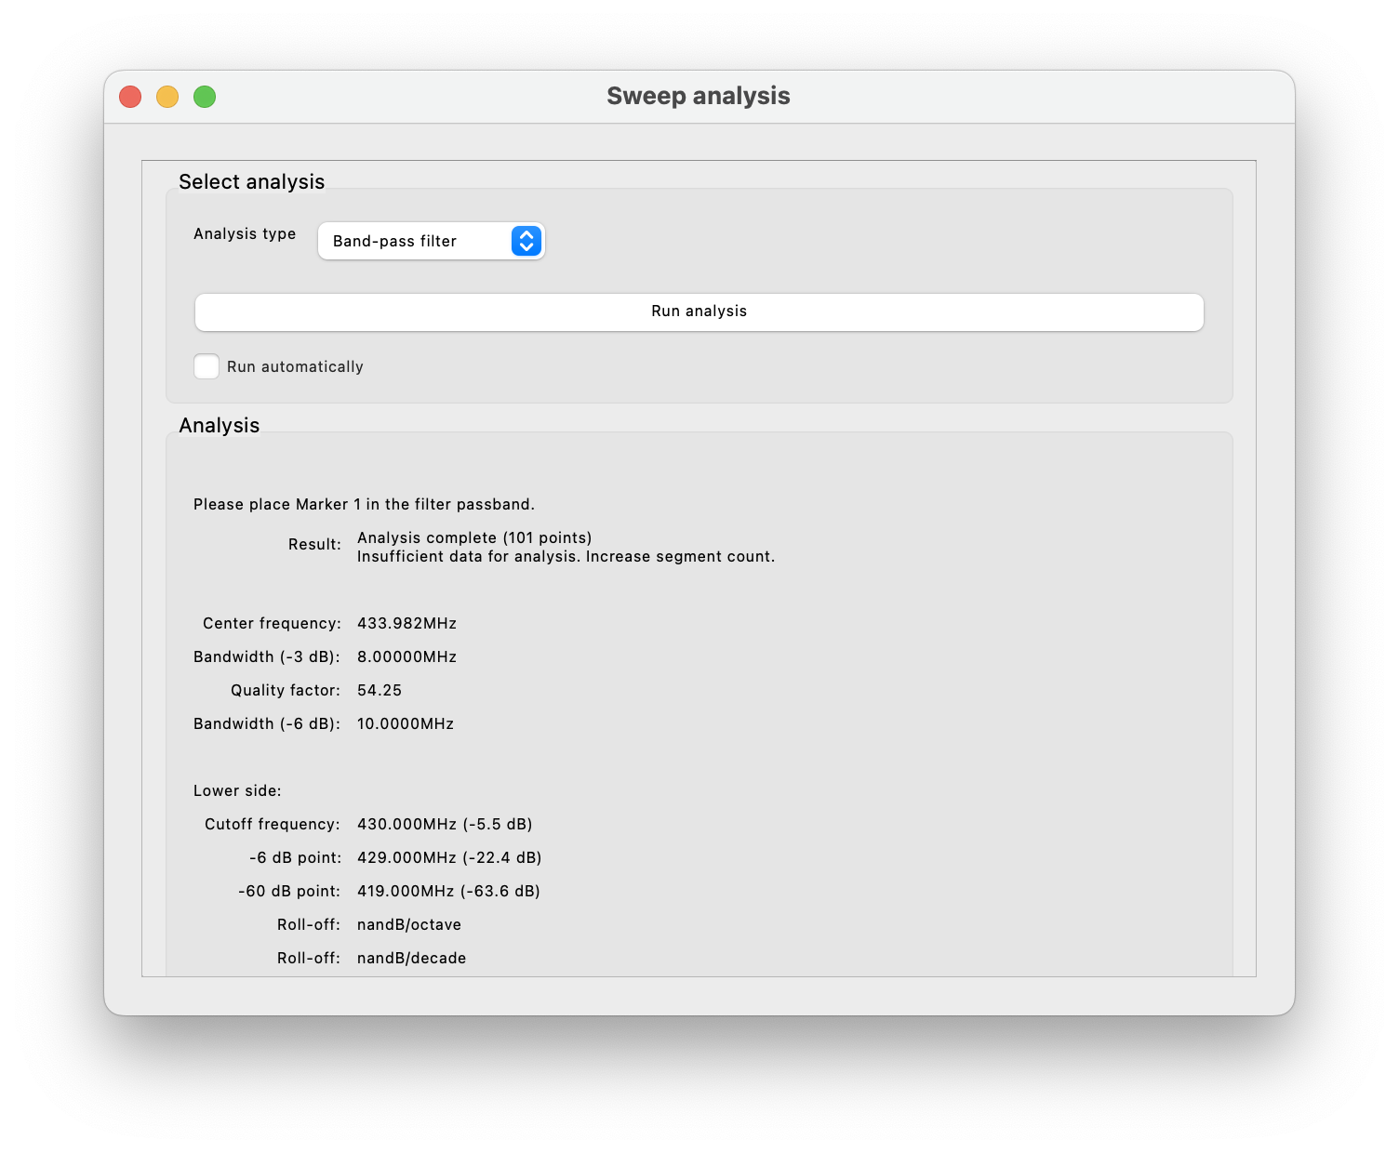
Task: Toggle Run automatically off after enabling
Action: point(207,366)
